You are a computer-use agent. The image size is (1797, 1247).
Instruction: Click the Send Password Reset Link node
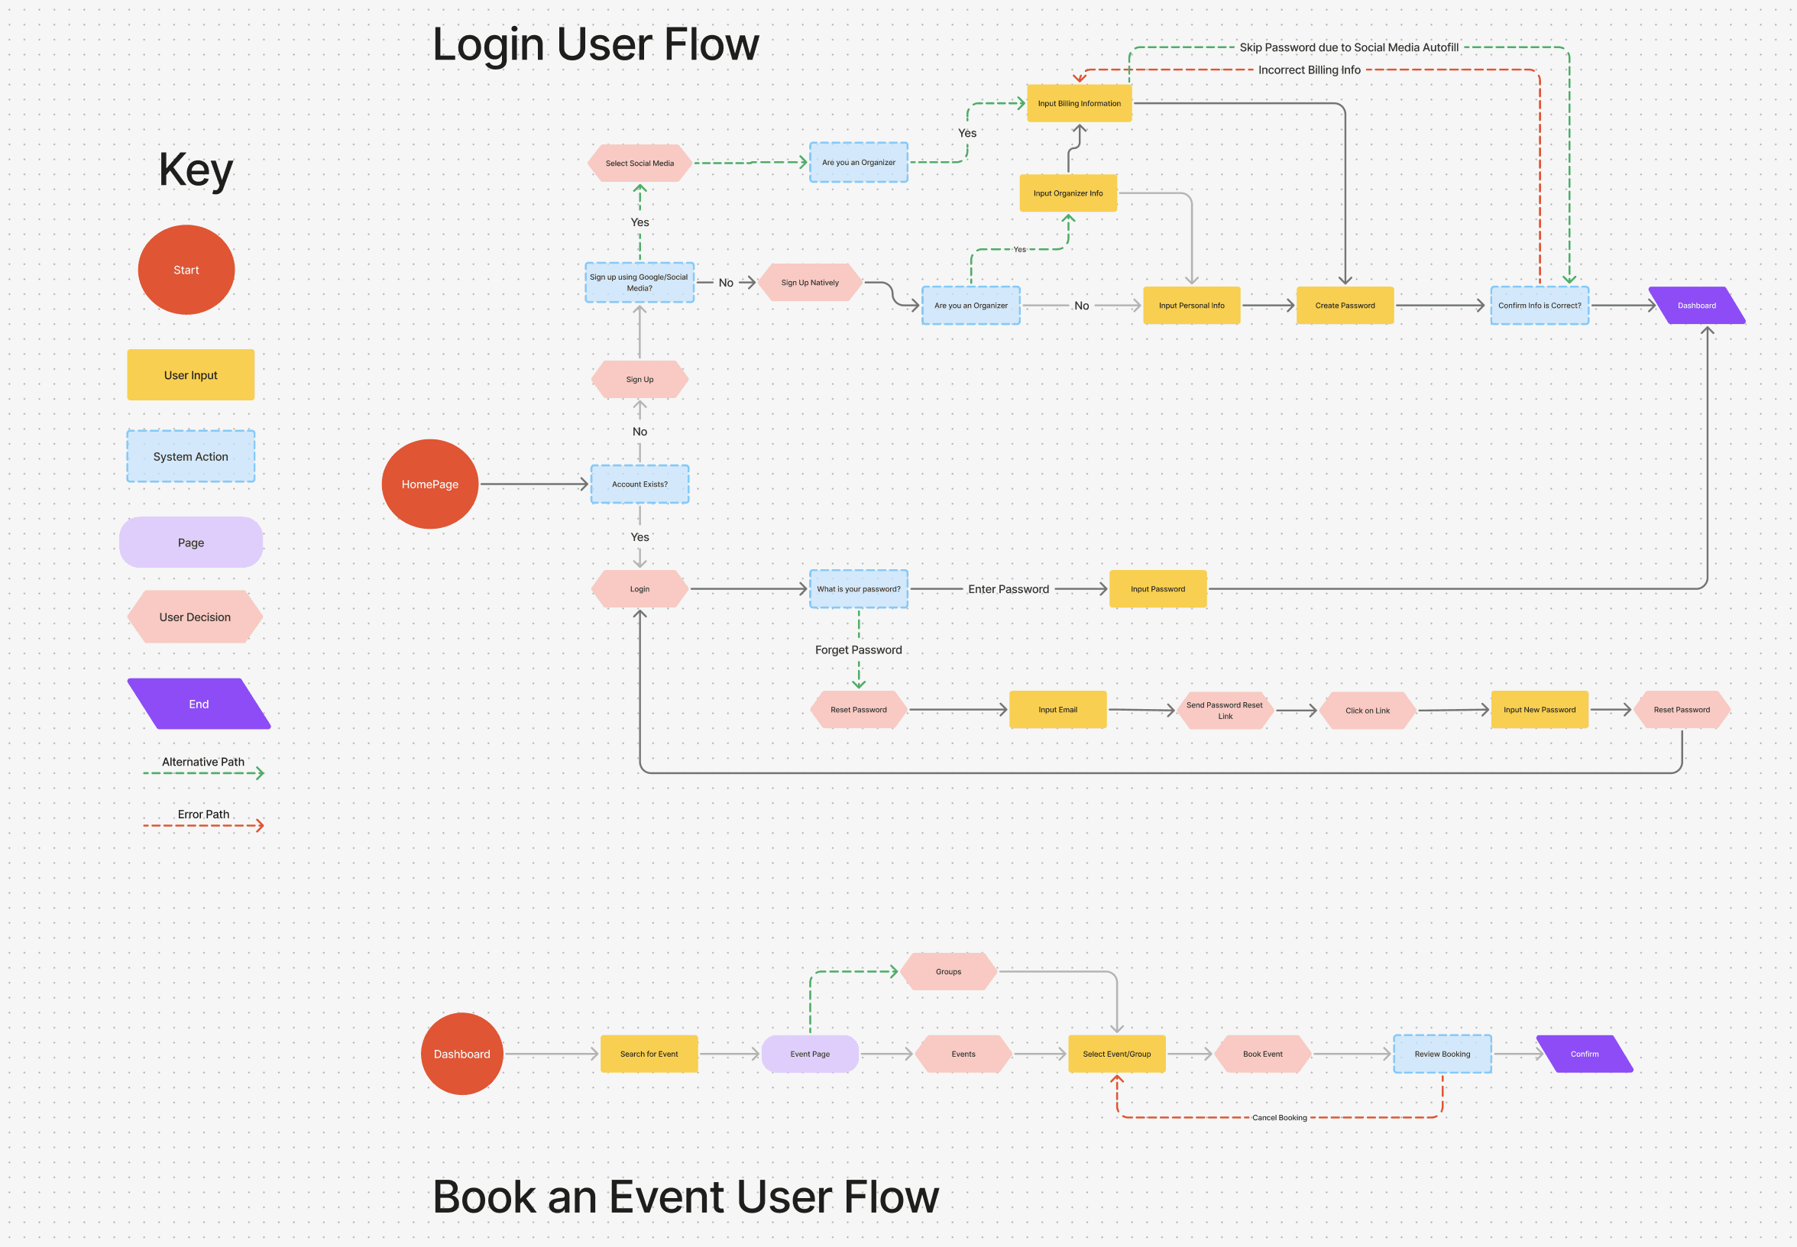click(1223, 711)
